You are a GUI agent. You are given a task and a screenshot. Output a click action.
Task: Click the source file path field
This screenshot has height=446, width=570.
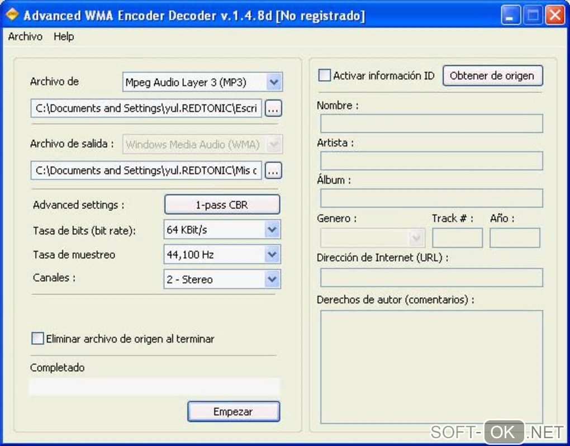pyautogui.click(x=146, y=108)
